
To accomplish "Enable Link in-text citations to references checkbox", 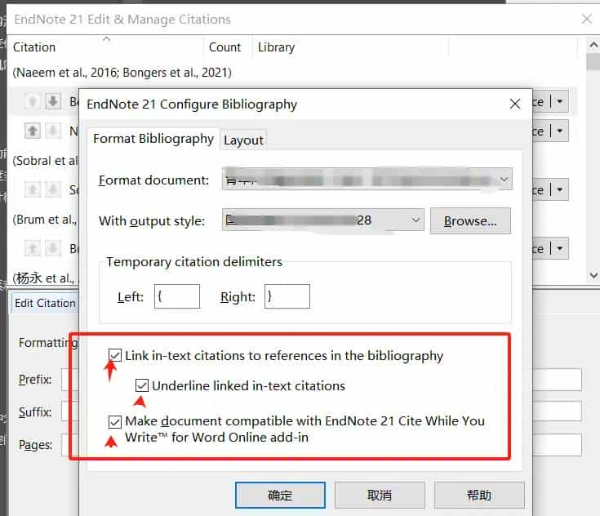I will click(115, 355).
